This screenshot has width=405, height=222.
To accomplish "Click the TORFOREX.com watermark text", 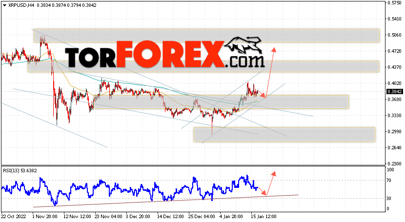I will pos(165,55).
